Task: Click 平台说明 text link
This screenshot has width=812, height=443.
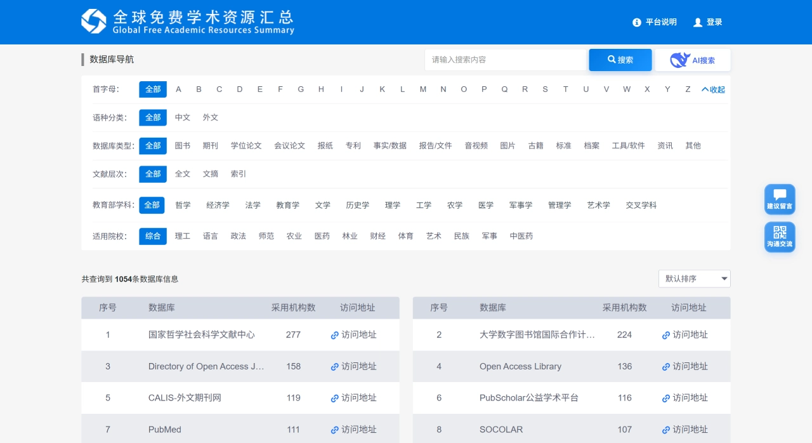Action: 661,22
